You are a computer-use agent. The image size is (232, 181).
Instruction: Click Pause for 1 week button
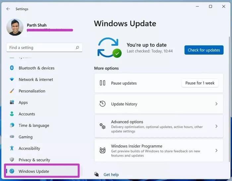[x=200, y=83]
